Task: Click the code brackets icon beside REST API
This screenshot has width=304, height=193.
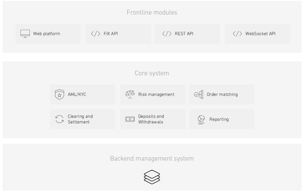Action: click(x=167, y=34)
